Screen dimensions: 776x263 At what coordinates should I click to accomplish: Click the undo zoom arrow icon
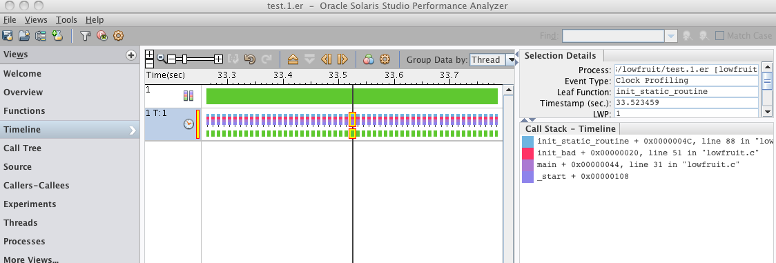pos(250,59)
